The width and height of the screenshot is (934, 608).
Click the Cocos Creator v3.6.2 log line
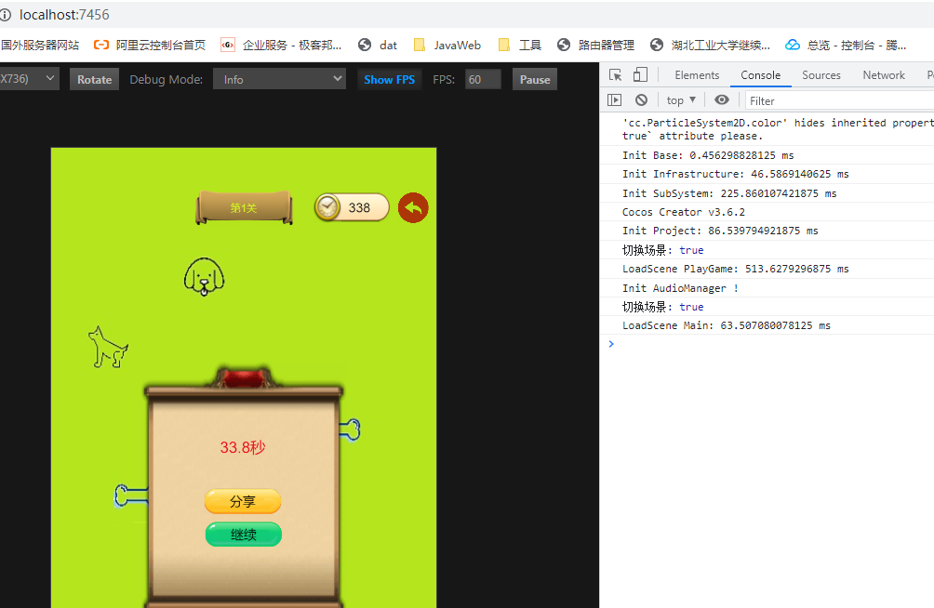[683, 212]
